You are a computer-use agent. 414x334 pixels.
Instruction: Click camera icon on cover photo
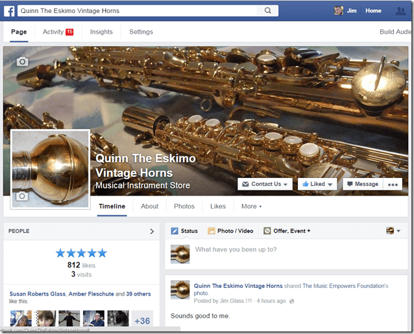23,61
